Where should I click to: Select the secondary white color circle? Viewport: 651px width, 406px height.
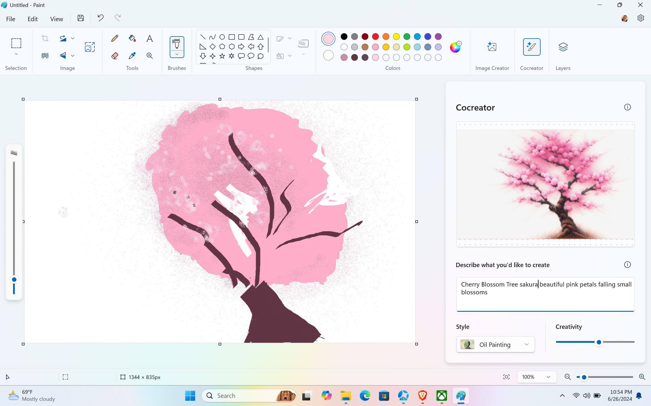[328, 55]
